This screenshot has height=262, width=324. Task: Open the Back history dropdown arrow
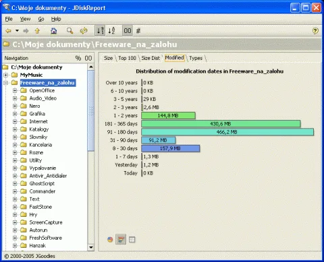click(17, 30)
